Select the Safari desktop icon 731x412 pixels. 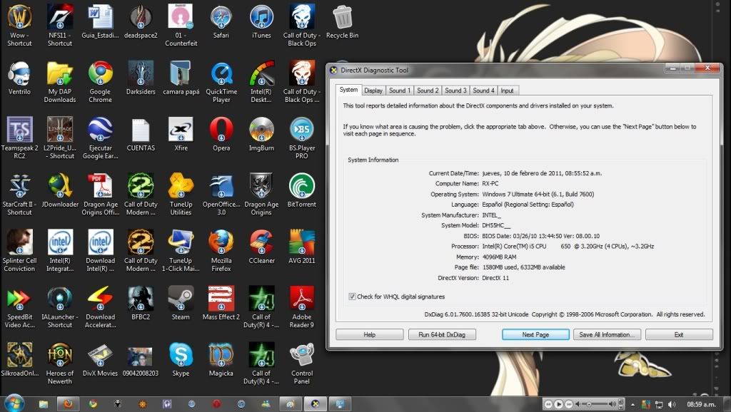pyautogui.click(x=221, y=22)
